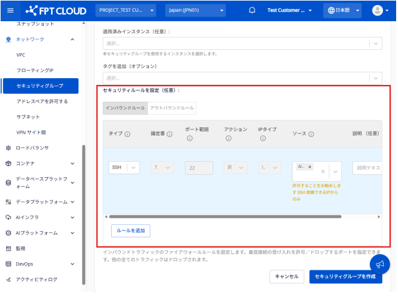
Task: Click info icon next to ソース
Action: (x=311, y=134)
